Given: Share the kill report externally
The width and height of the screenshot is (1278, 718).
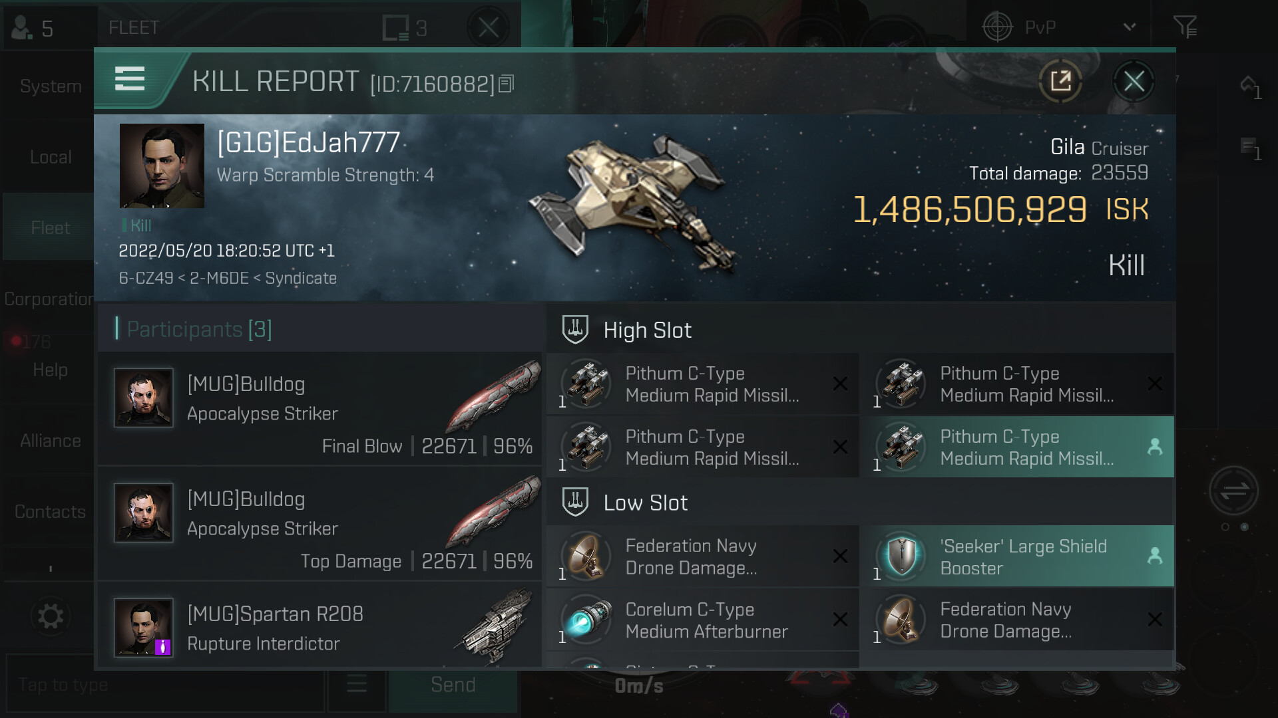Looking at the screenshot, I should coord(1060,82).
